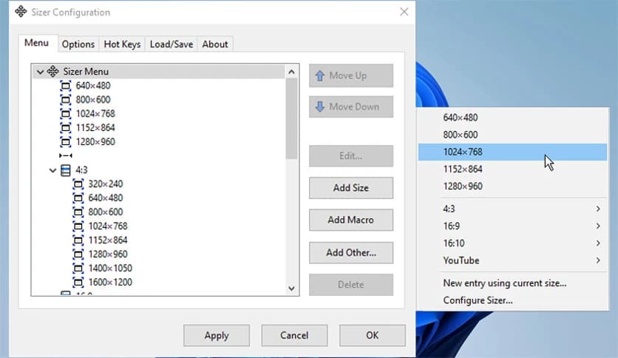The width and height of the screenshot is (618, 358).
Task: Select the Sizer Menu label in tree
Action: click(86, 71)
